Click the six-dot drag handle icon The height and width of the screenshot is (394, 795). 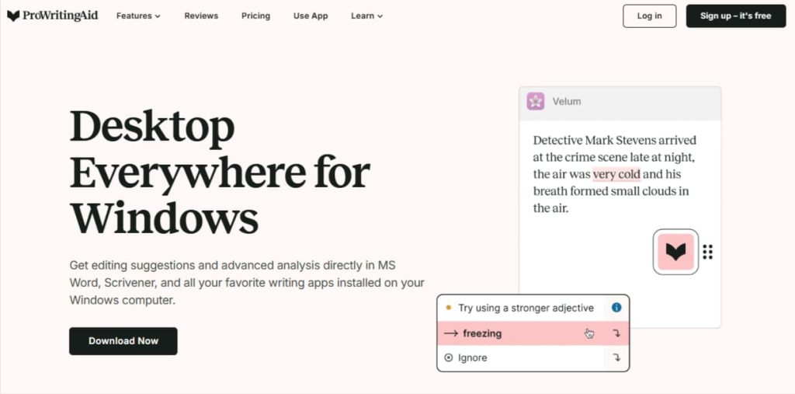click(x=708, y=252)
